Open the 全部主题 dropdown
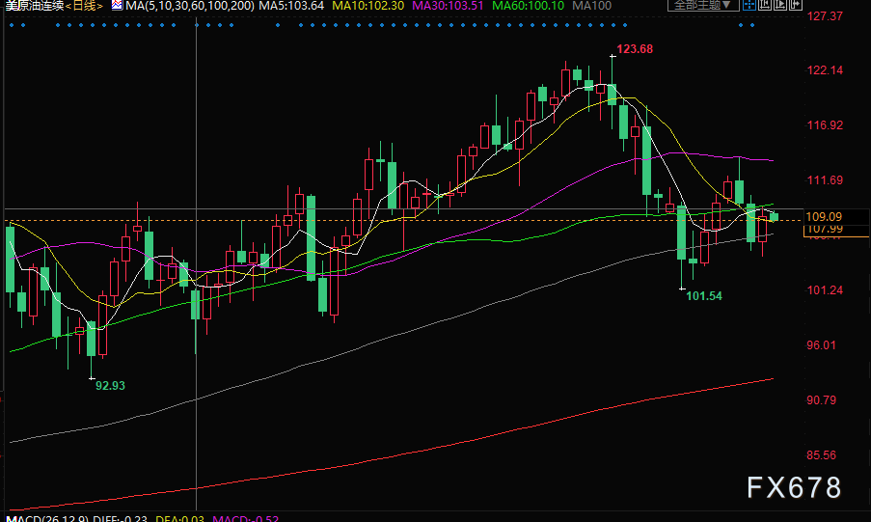 703,5
